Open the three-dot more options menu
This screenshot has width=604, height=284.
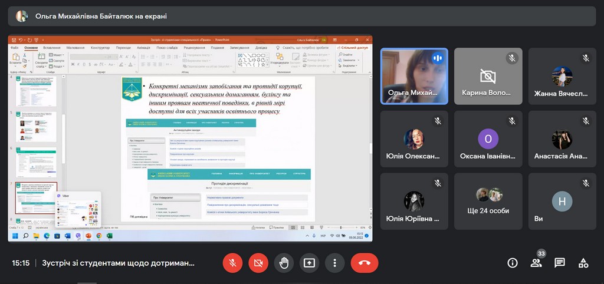(x=334, y=263)
